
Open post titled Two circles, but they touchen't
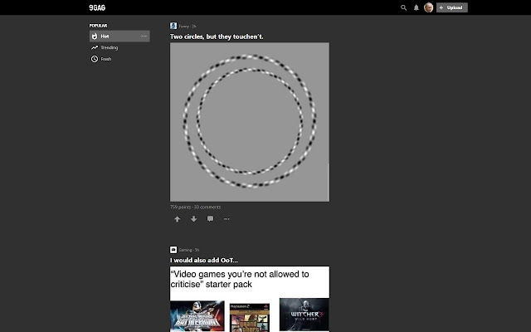pos(217,37)
